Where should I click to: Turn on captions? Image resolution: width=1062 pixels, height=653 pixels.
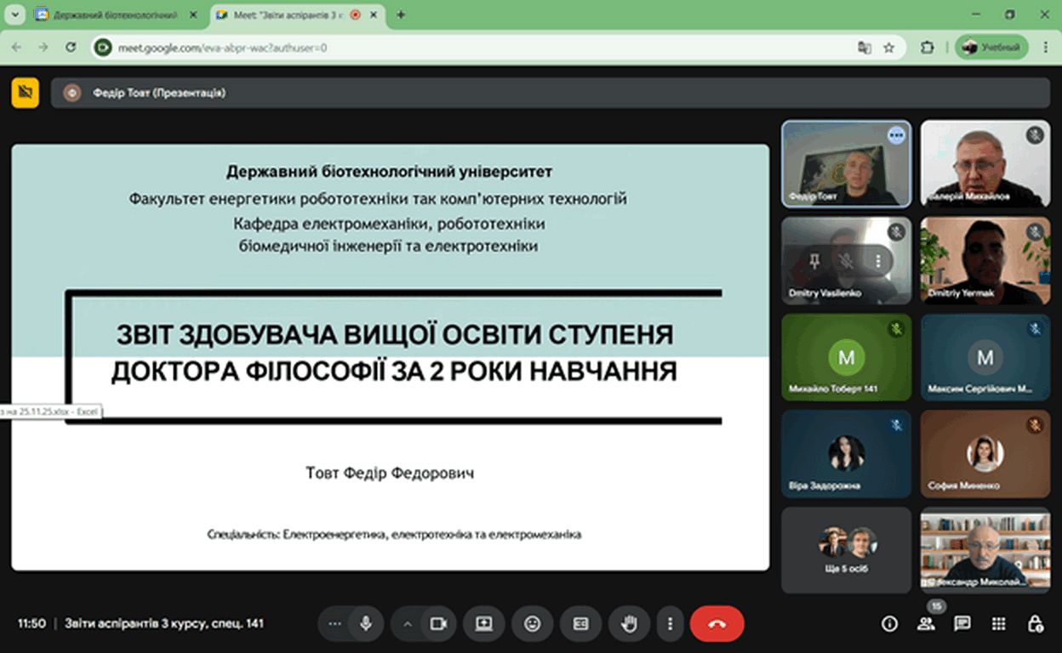pyautogui.click(x=581, y=623)
